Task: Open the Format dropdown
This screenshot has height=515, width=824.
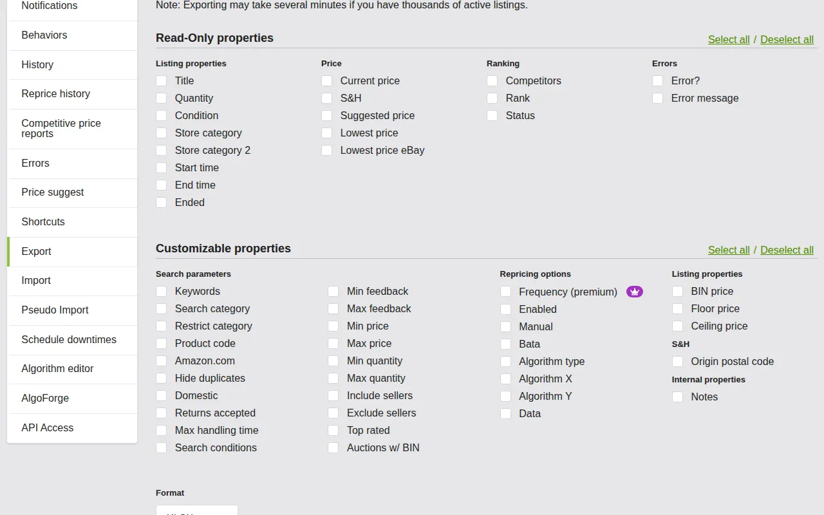Action: pyautogui.click(x=196, y=512)
